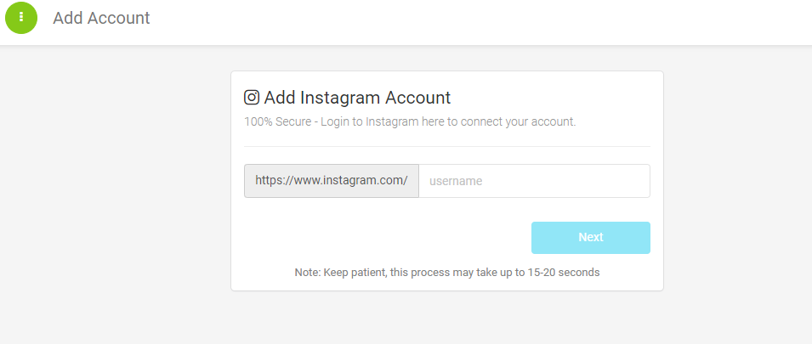Click the Add Account page title
Viewport: 812px width, 344px height.
pyautogui.click(x=101, y=18)
